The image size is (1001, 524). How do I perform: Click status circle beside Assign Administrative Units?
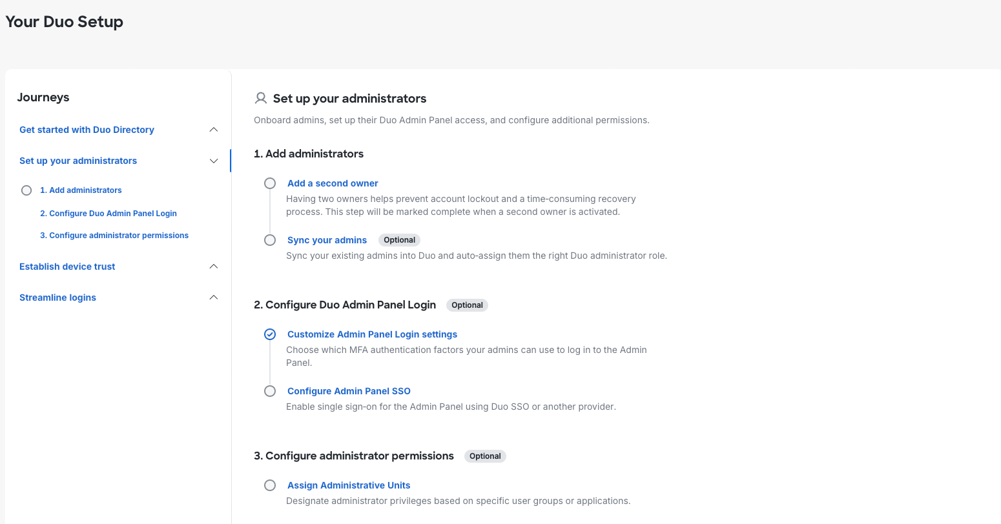(270, 485)
